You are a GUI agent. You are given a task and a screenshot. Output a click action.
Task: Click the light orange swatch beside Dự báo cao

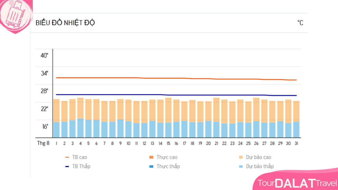241,157
